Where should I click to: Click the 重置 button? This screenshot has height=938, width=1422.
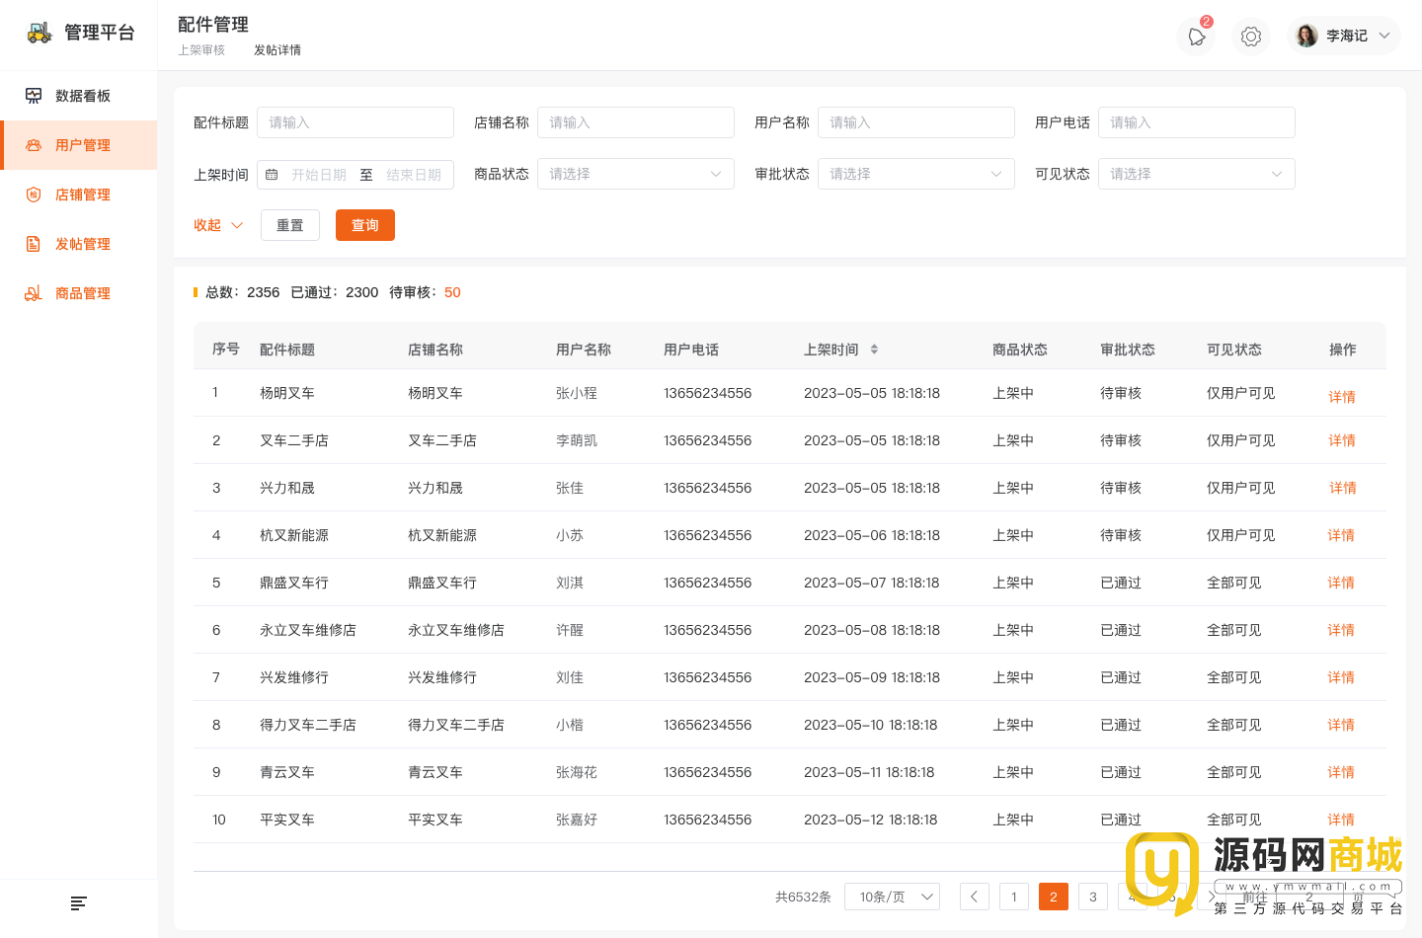(290, 225)
